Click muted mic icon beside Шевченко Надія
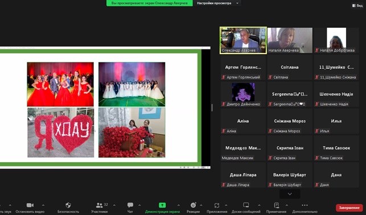The image size is (366, 215). pyautogui.click(x=316, y=104)
